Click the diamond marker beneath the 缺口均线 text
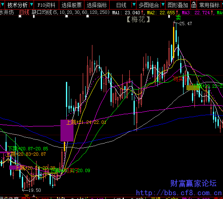223x199 pixels. click(x=34, y=16)
